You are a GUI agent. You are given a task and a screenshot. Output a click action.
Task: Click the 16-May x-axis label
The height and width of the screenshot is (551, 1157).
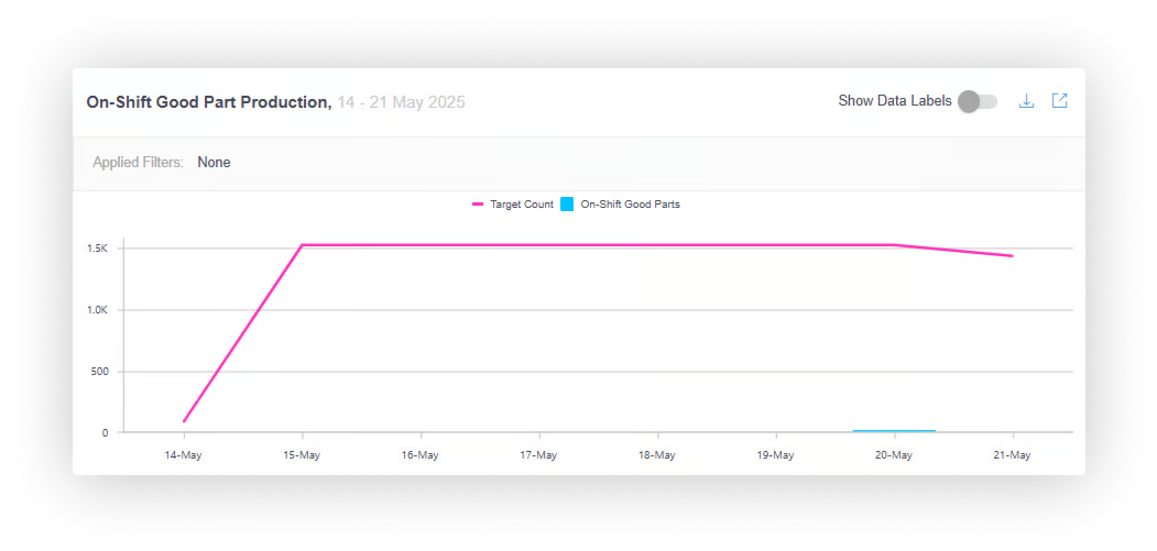pos(420,455)
